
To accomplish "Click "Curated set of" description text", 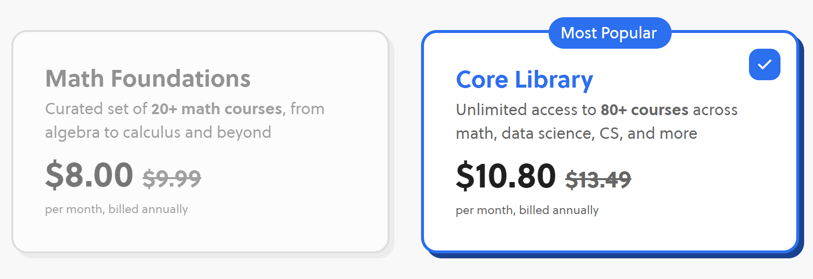I will (96, 109).
